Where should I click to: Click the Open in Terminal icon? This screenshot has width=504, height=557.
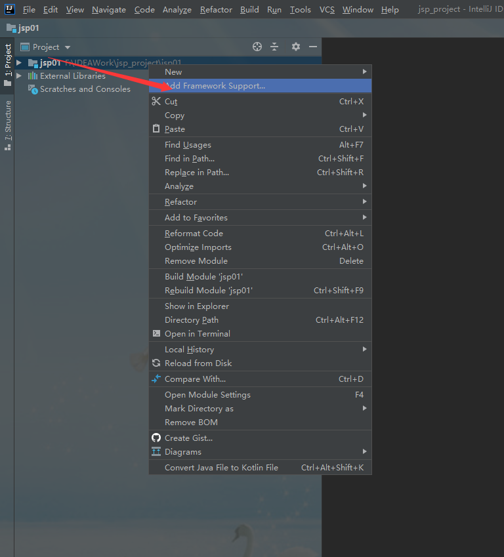[x=156, y=333]
